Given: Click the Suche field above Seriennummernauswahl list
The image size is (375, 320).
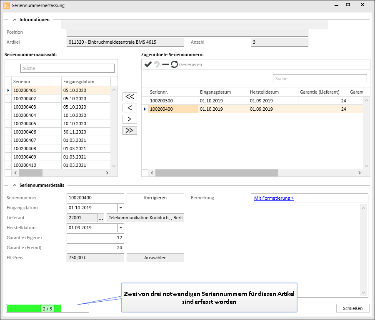Looking at the screenshot, I should pyautogui.click(x=67, y=68).
